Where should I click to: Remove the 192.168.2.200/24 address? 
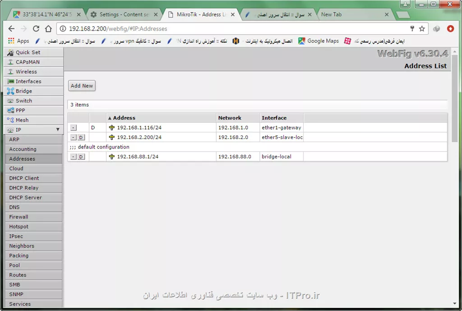74,137
